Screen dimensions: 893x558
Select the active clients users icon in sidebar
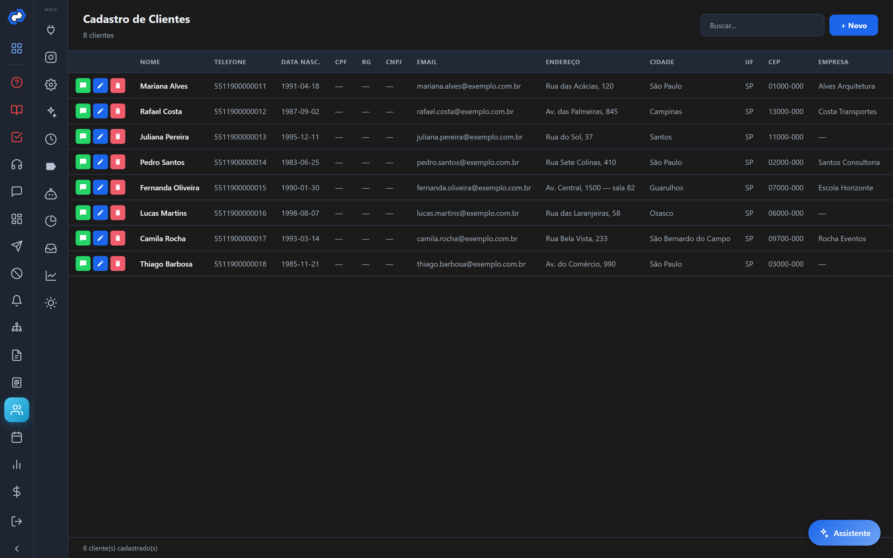(17, 410)
